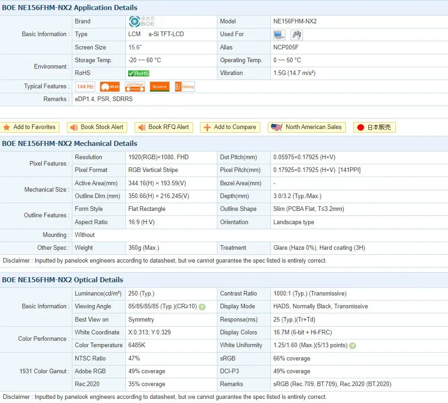448x403 pixels.
Task: Click response 25 (Typ.)(Tr+Td) value
Action: 294,320
